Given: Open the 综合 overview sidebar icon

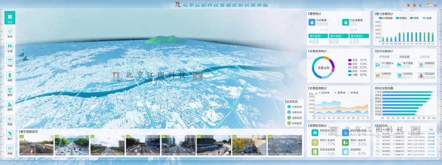Looking at the screenshot, I should click(x=10, y=18).
